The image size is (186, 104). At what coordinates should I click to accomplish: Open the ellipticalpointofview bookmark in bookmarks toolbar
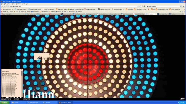coord(21,9)
